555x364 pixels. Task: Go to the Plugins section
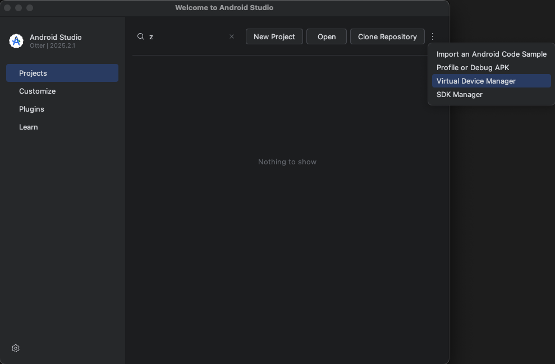pyautogui.click(x=62, y=109)
